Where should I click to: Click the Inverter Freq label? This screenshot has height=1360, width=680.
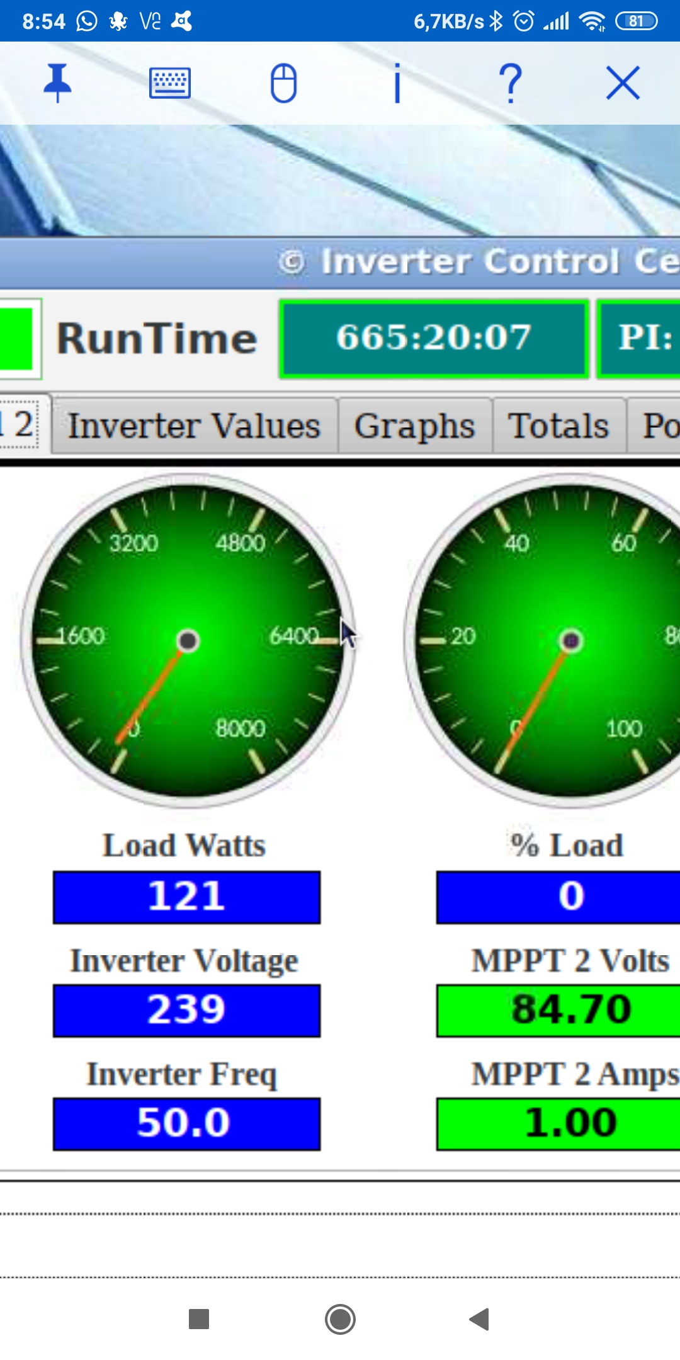[x=182, y=1074]
